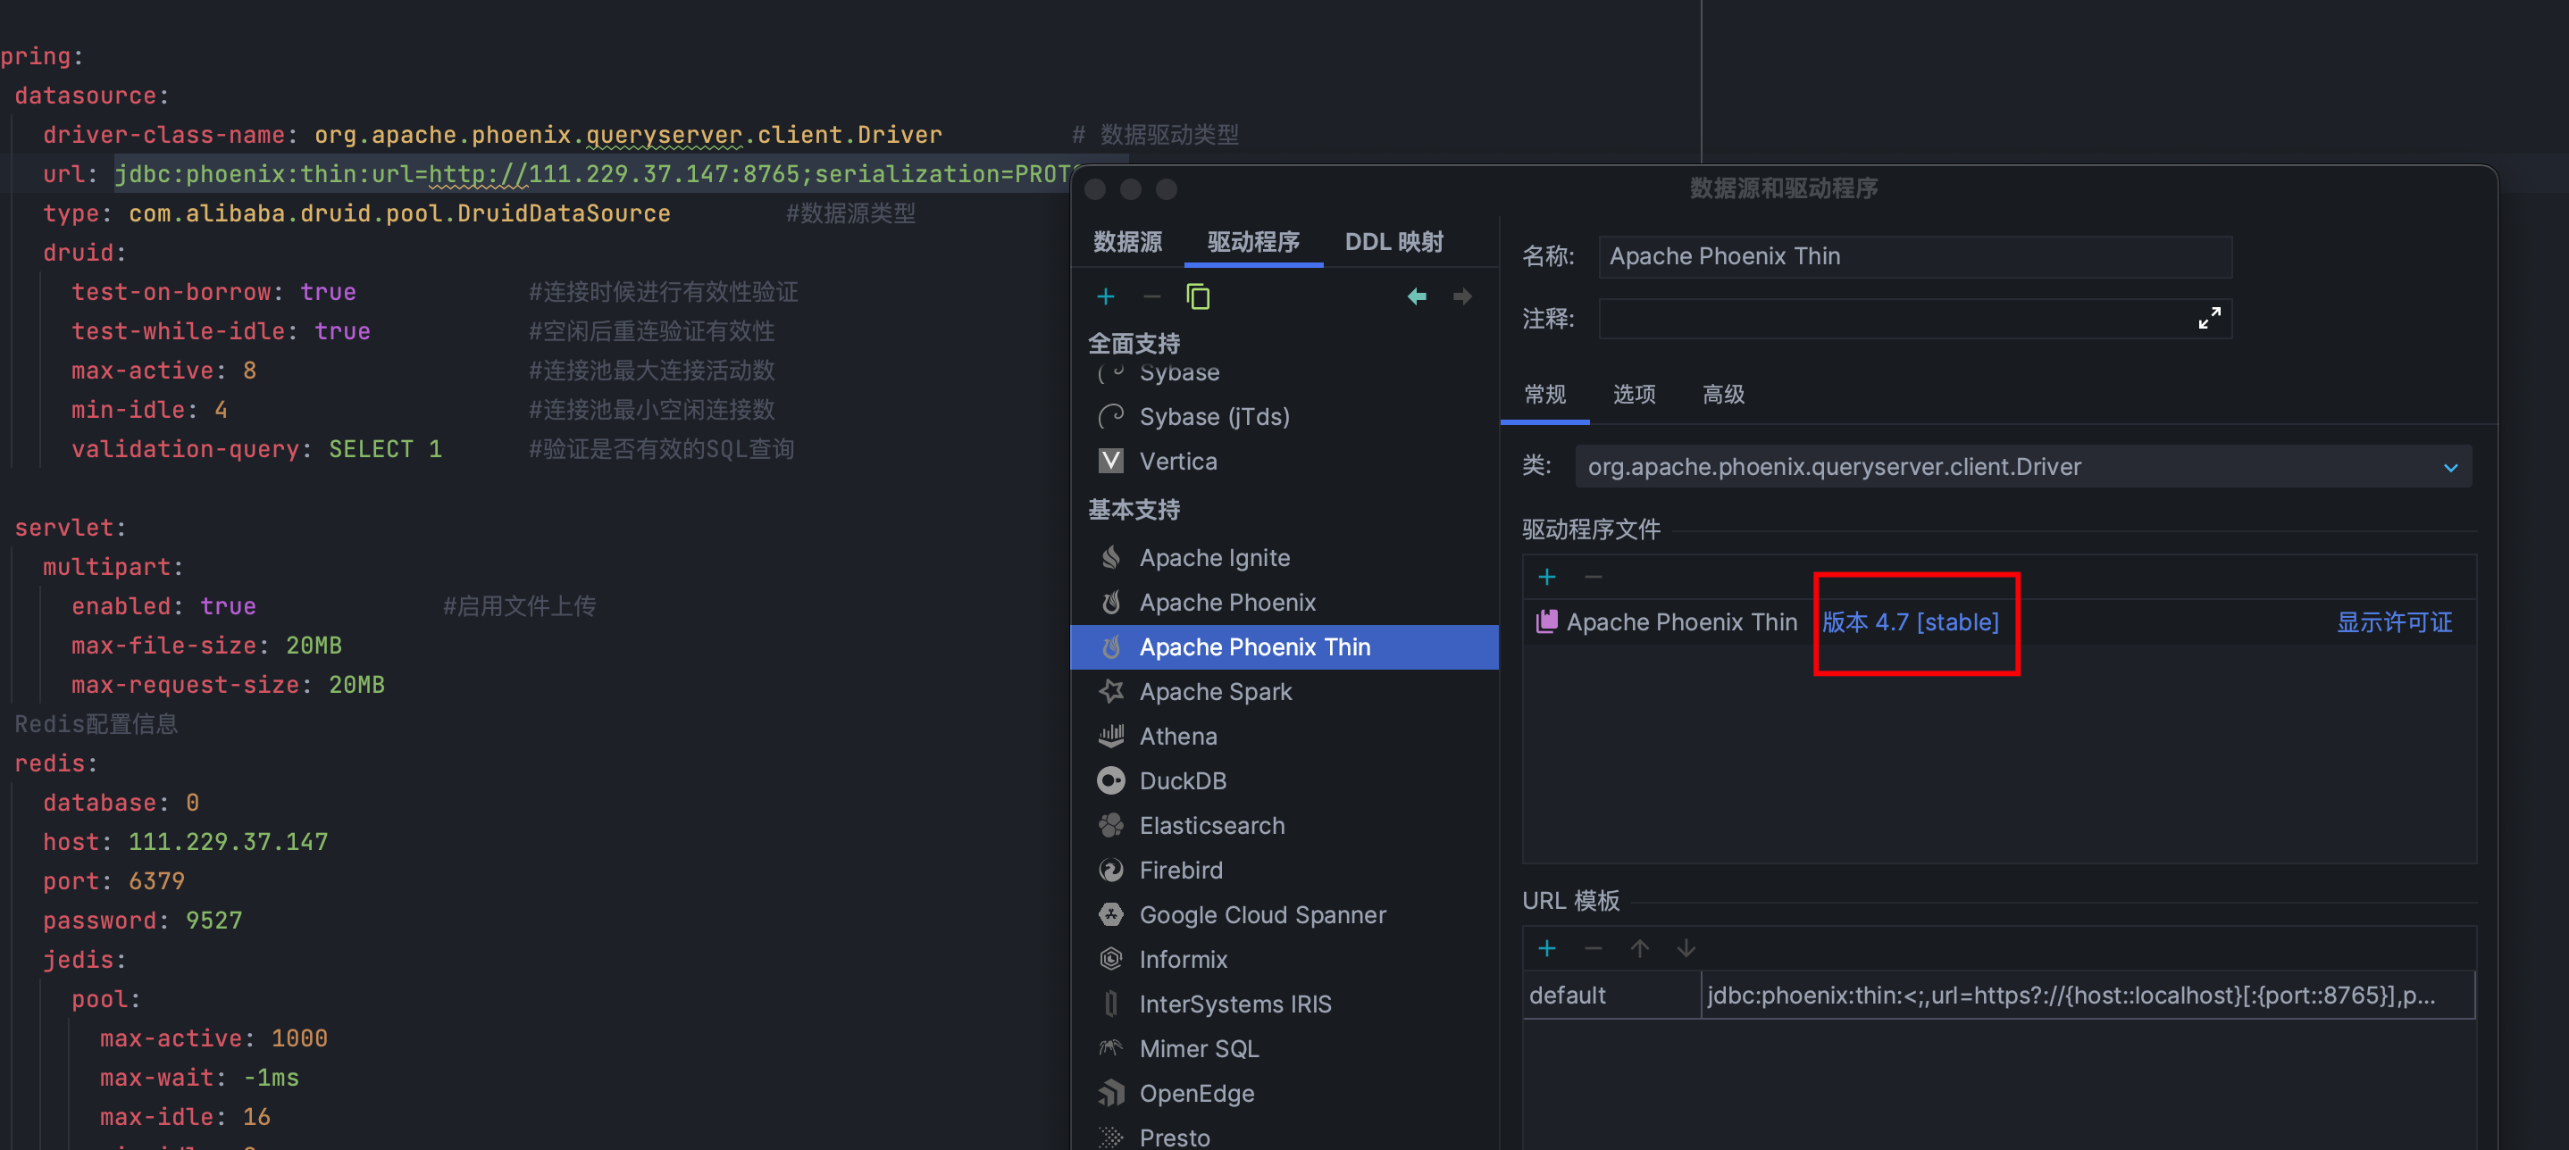Viewport: 2569px width, 1150px height.
Task: Click redis port value 6379
Action: [156, 882]
